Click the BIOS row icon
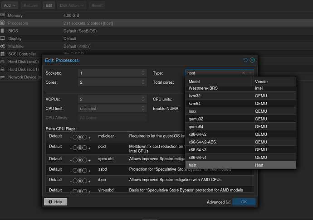This screenshot has height=220, width=313. point(3,31)
